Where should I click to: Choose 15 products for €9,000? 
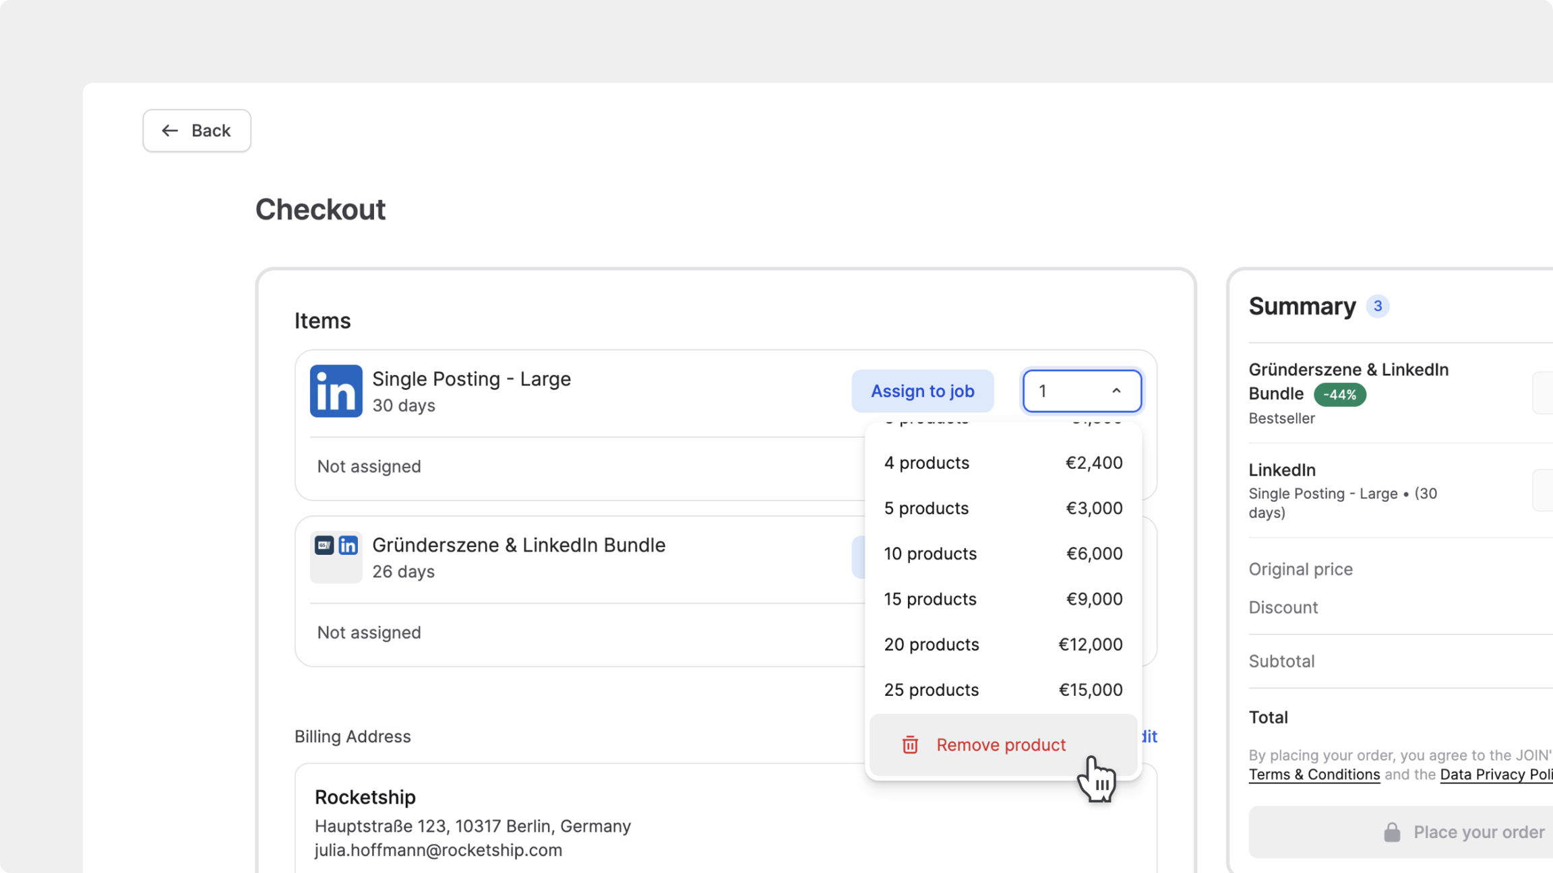point(1003,600)
